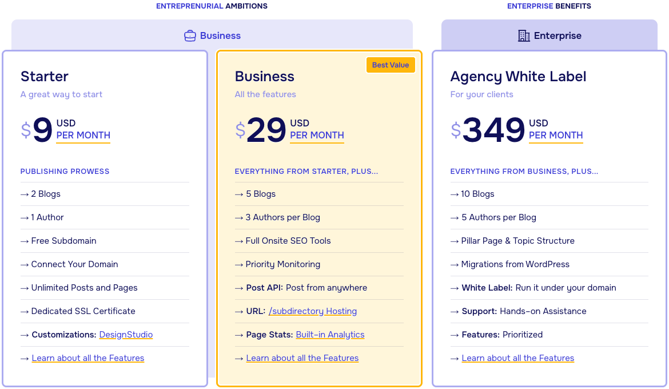
Task: Click PER MONTH next to the $9 price
Action: tap(83, 136)
